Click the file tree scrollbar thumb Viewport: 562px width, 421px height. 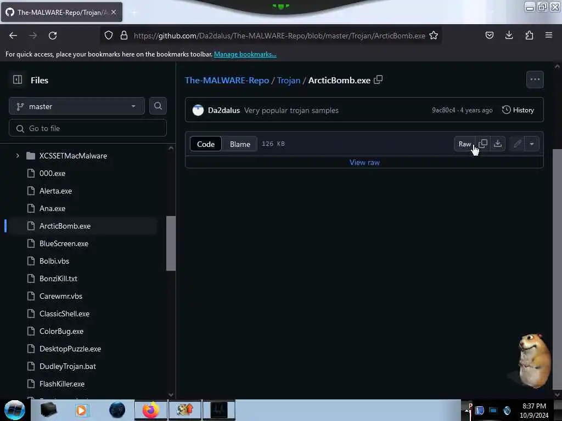171,243
